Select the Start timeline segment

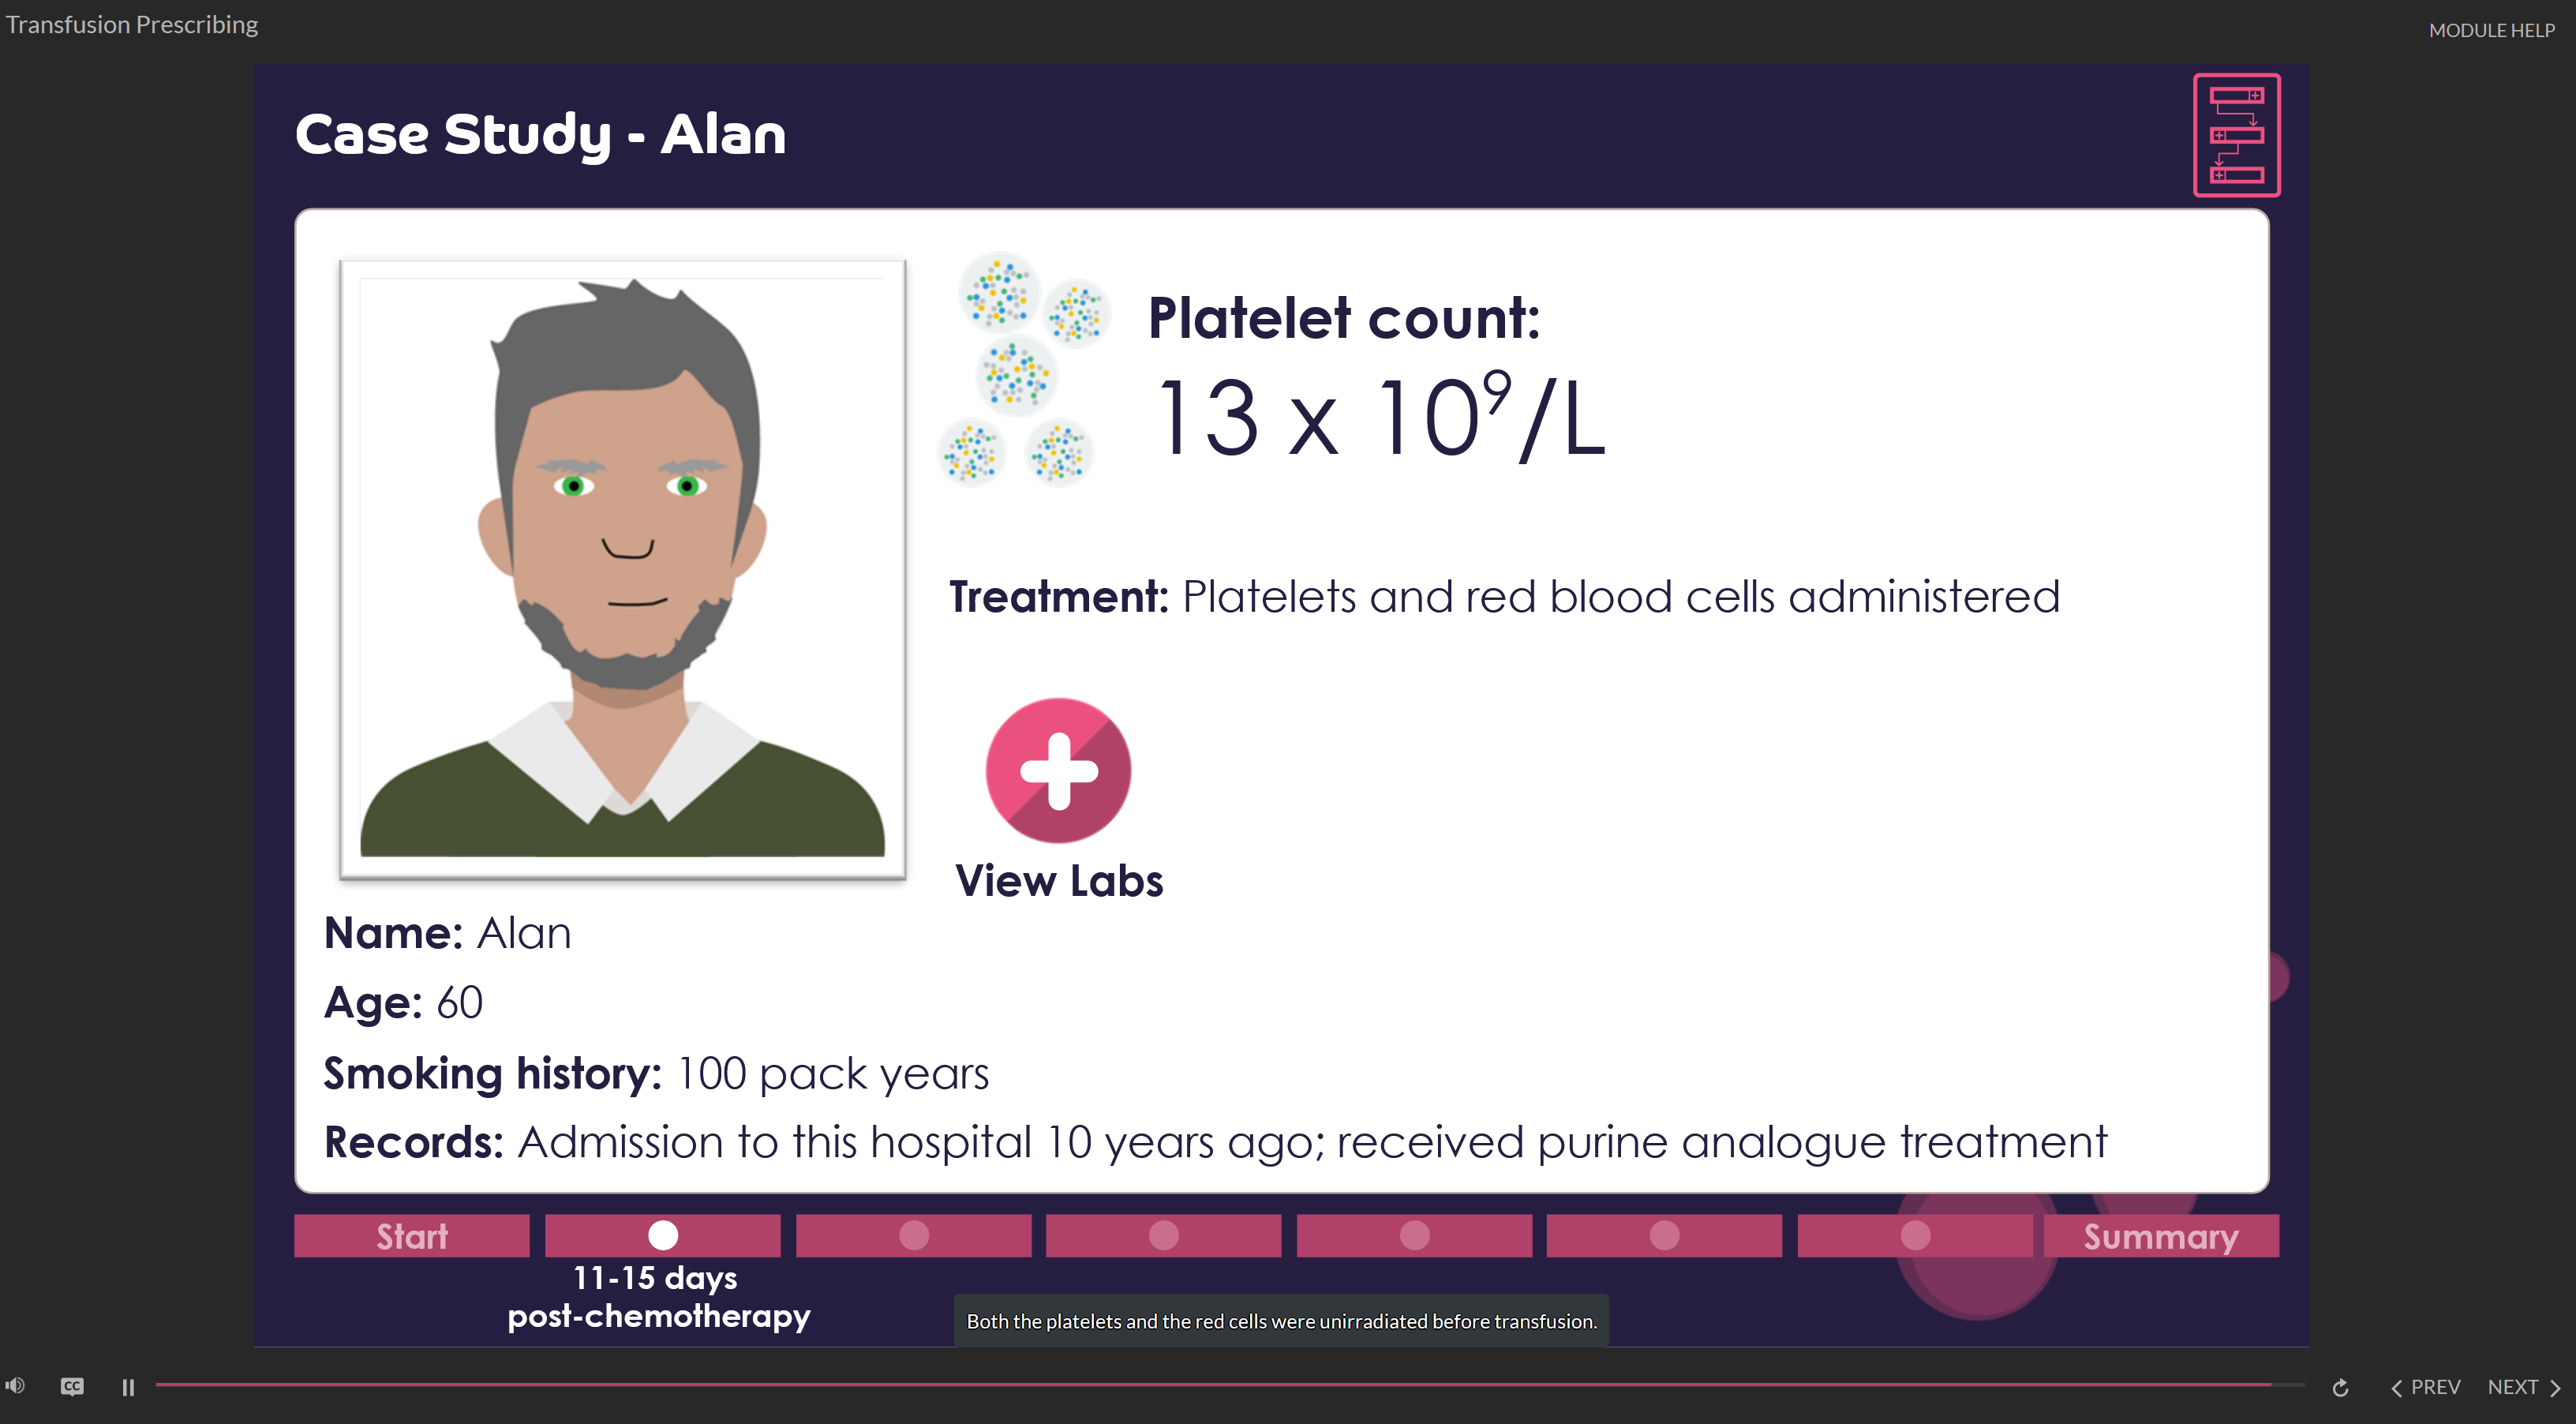pyautogui.click(x=412, y=1236)
